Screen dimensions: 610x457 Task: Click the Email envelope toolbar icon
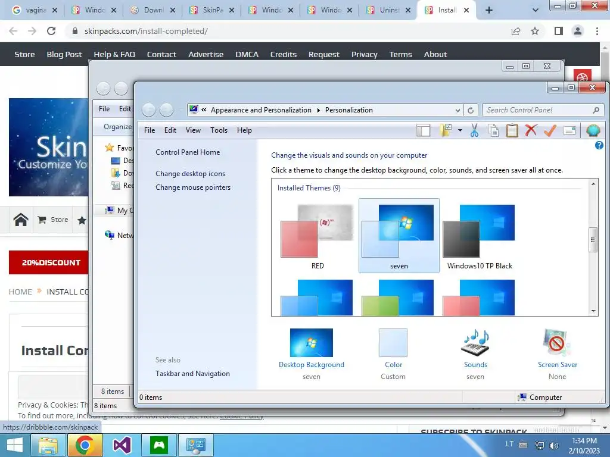pos(569,130)
